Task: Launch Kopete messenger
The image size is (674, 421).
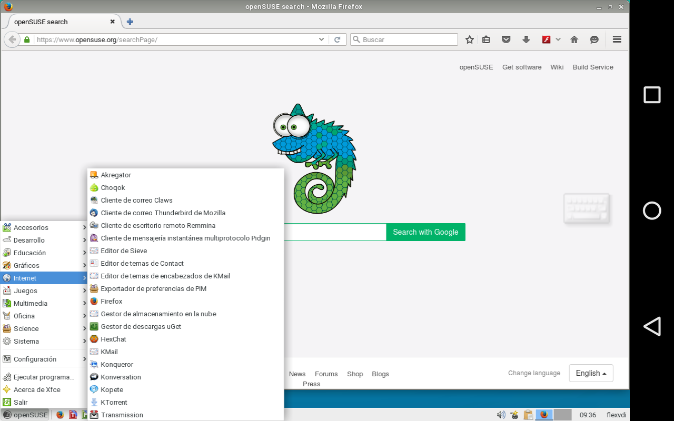Action: pos(185,389)
